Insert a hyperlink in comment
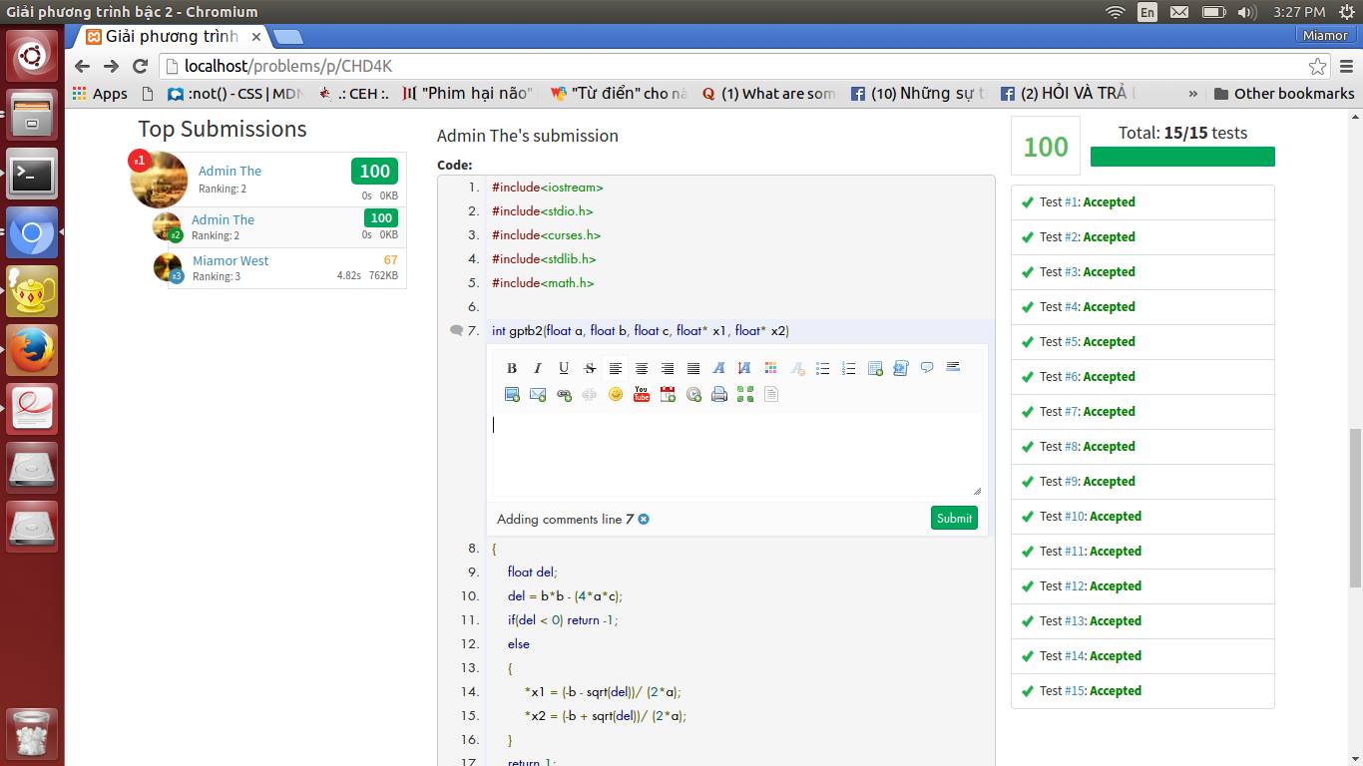Viewport: 1363px width, 766px height. pyautogui.click(x=564, y=395)
